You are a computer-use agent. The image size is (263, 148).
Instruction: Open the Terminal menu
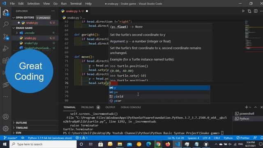click(76, 4)
